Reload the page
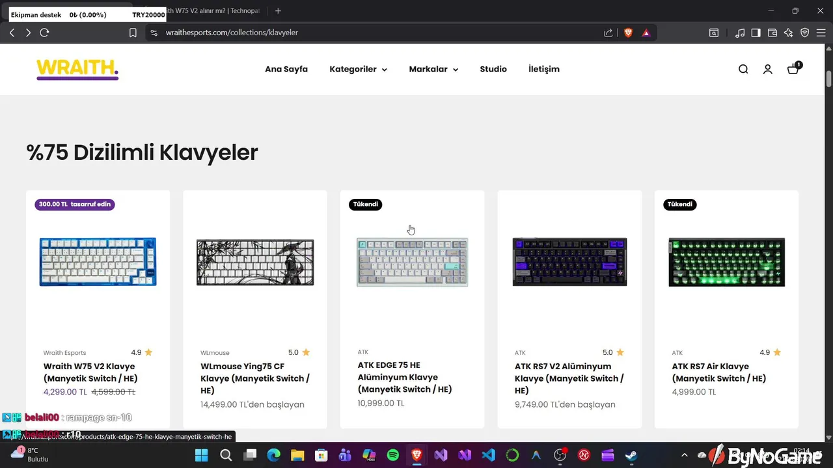833x468 pixels. [44, 32]
